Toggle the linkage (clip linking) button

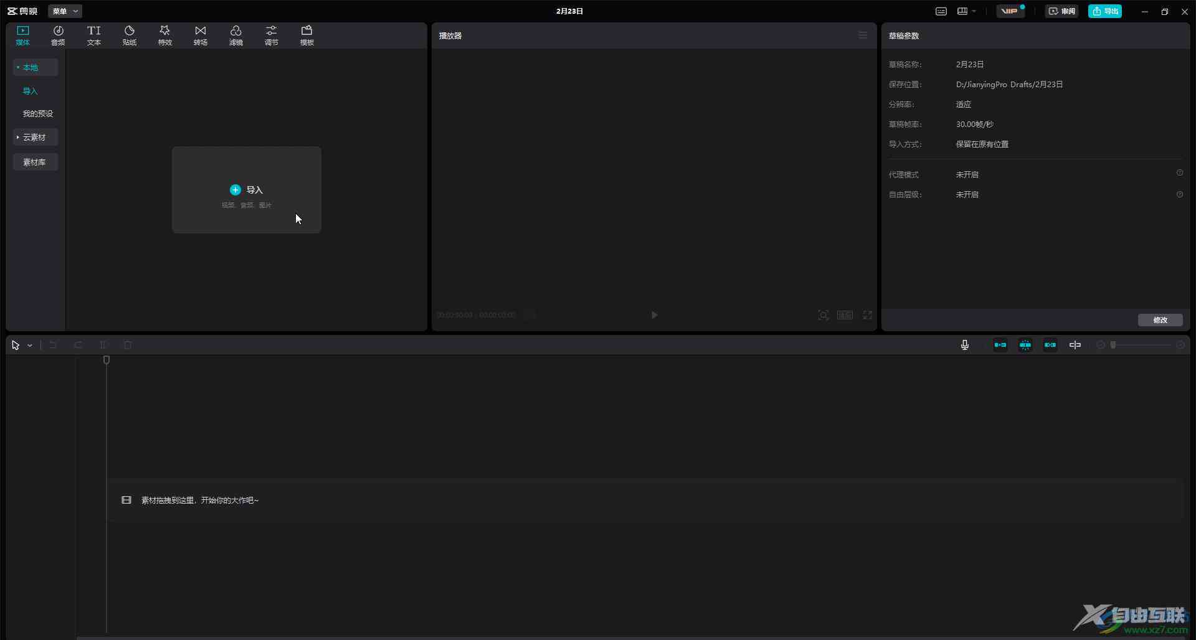click(x=1050, y=345)
